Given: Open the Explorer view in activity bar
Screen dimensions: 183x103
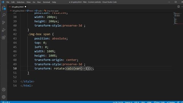Looking at the screenshot, I should 4,8.
